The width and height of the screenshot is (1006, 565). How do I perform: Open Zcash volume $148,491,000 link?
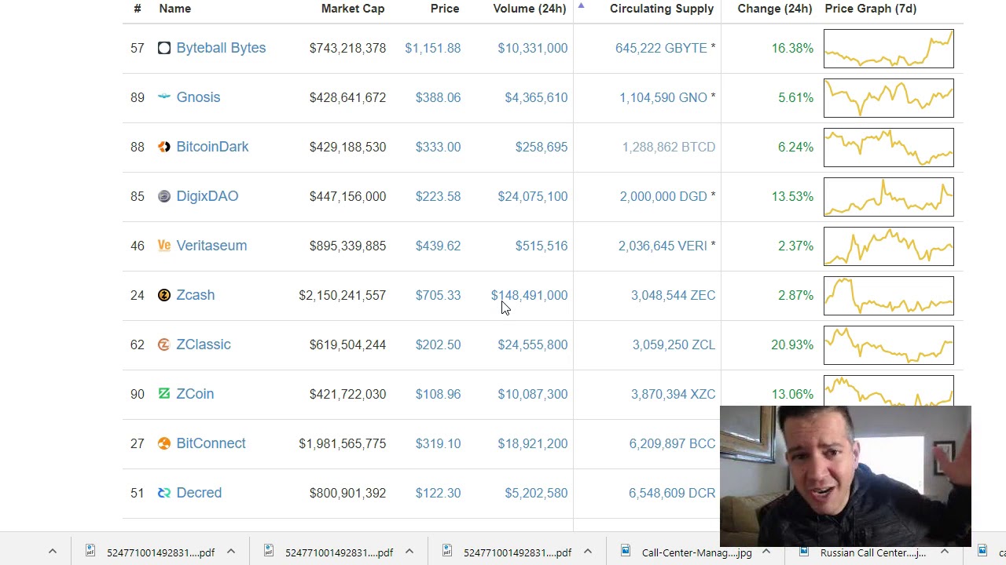529,295
